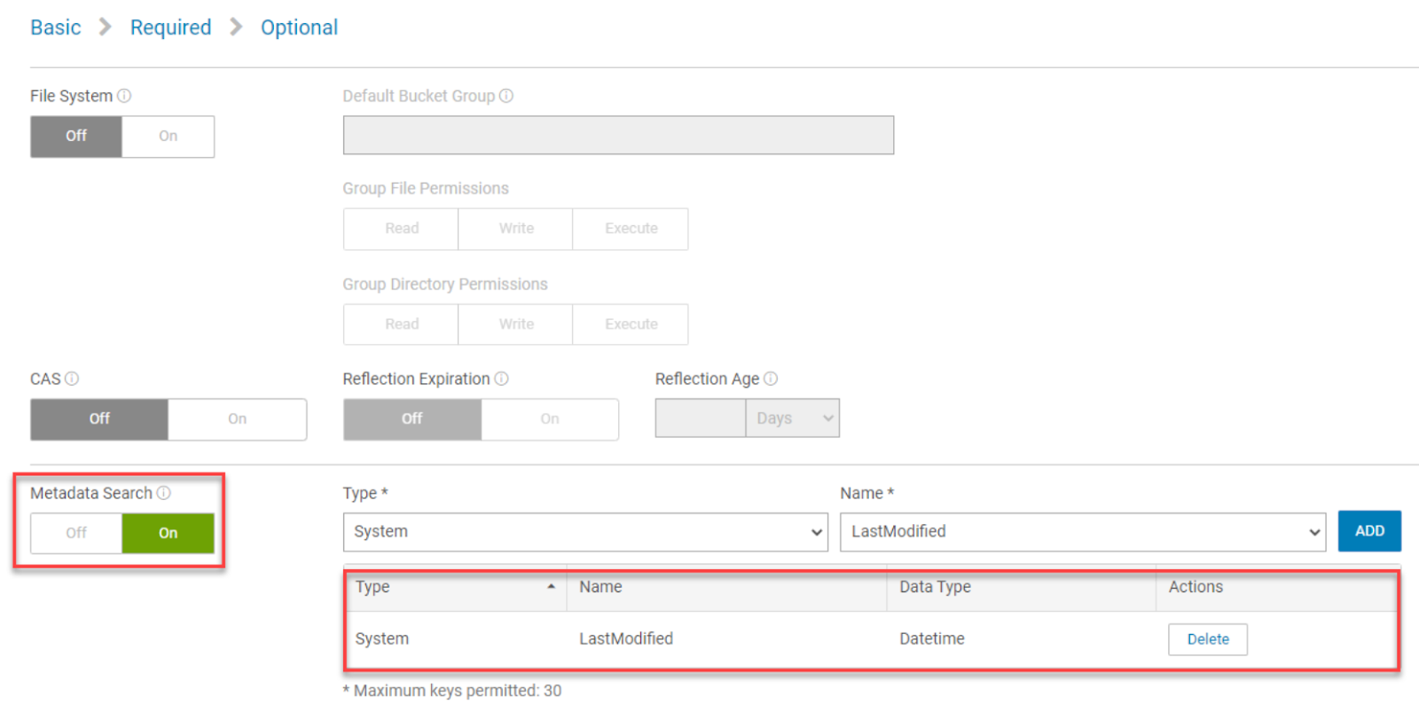Go to the Basic step tab
The image size is (1419, 704).
(55, 27)
